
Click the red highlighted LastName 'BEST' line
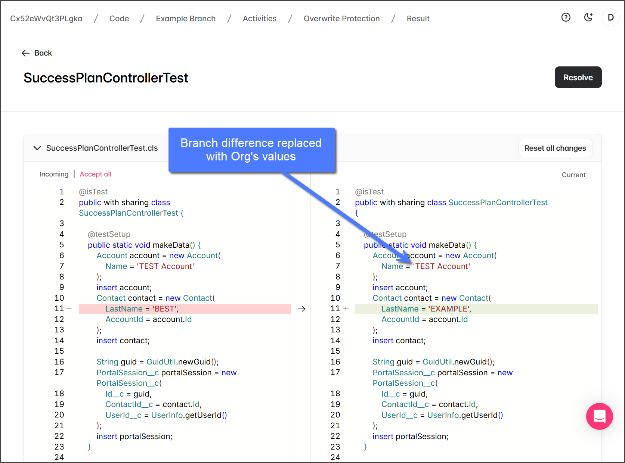tap(185, 309)
